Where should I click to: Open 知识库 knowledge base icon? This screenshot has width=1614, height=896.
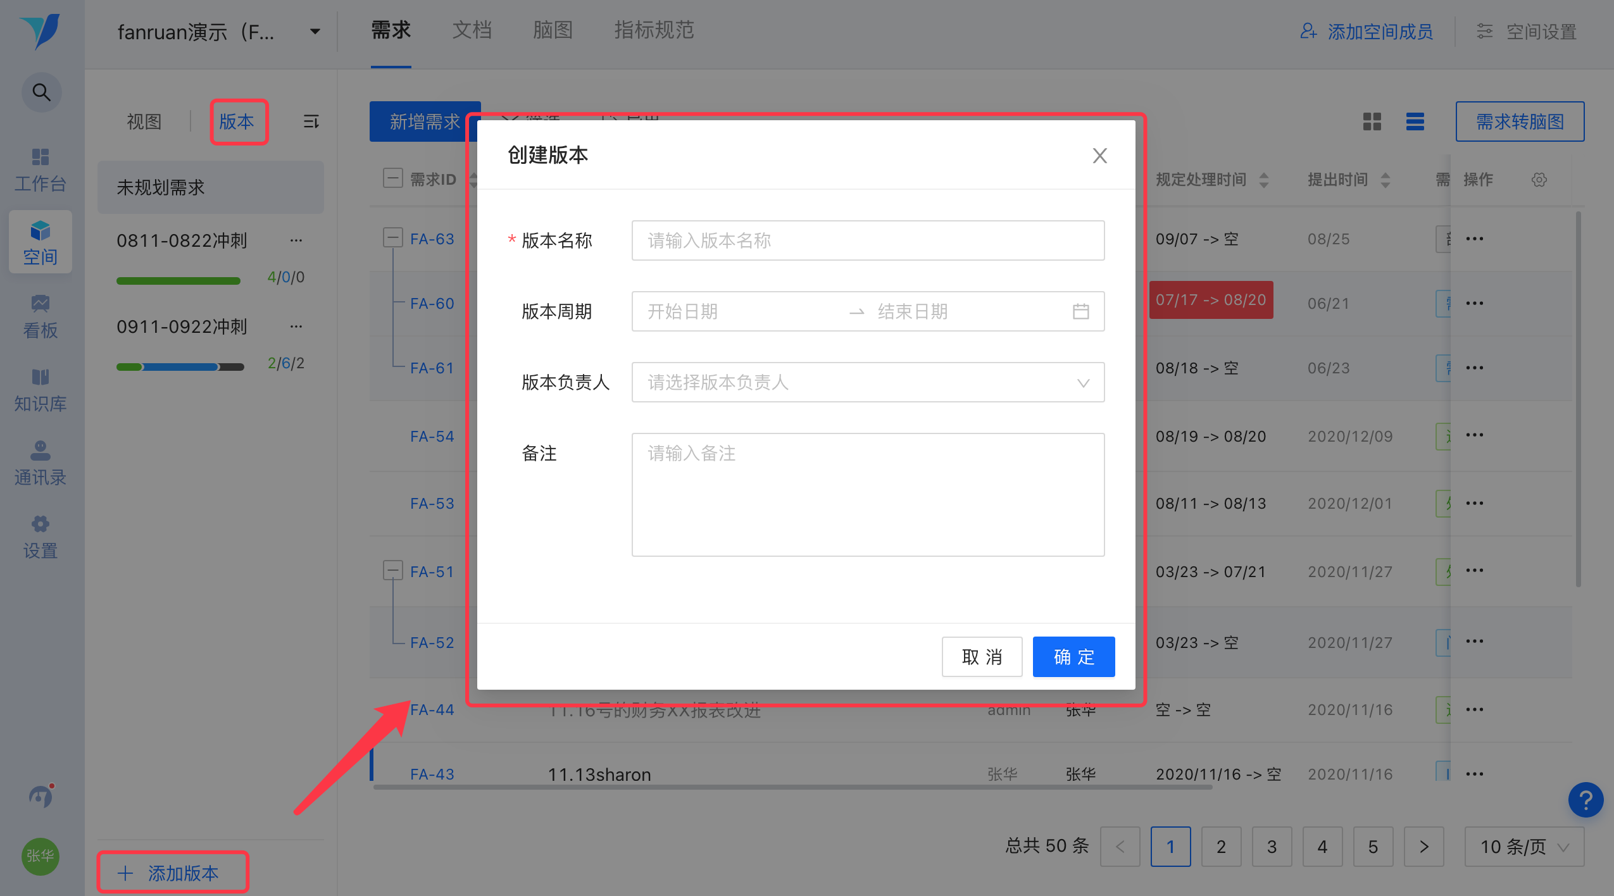click(x=41, y=390)
